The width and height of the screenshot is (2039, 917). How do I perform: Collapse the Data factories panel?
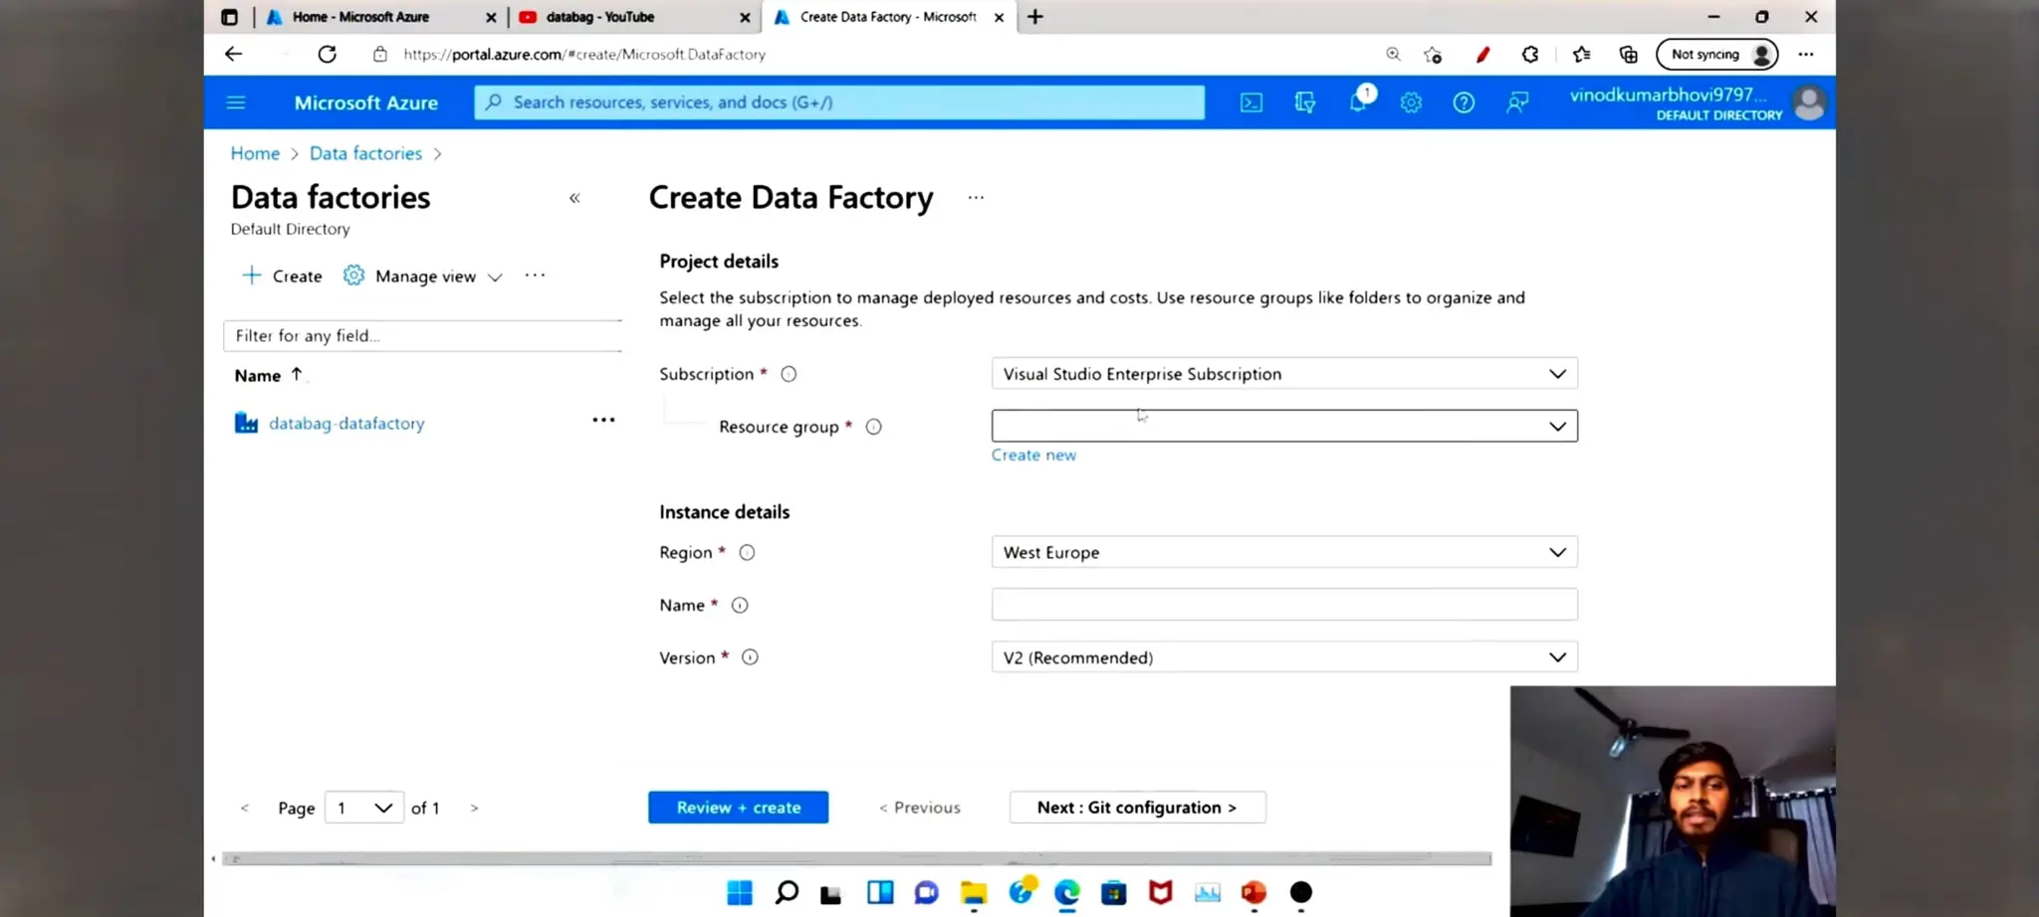point(574,198)
